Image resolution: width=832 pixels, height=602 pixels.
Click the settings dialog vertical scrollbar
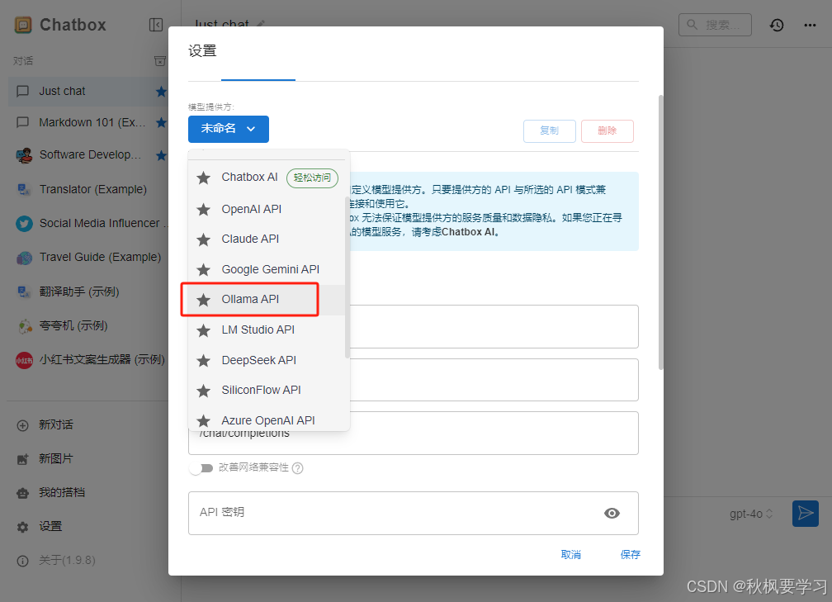point(660,233)
